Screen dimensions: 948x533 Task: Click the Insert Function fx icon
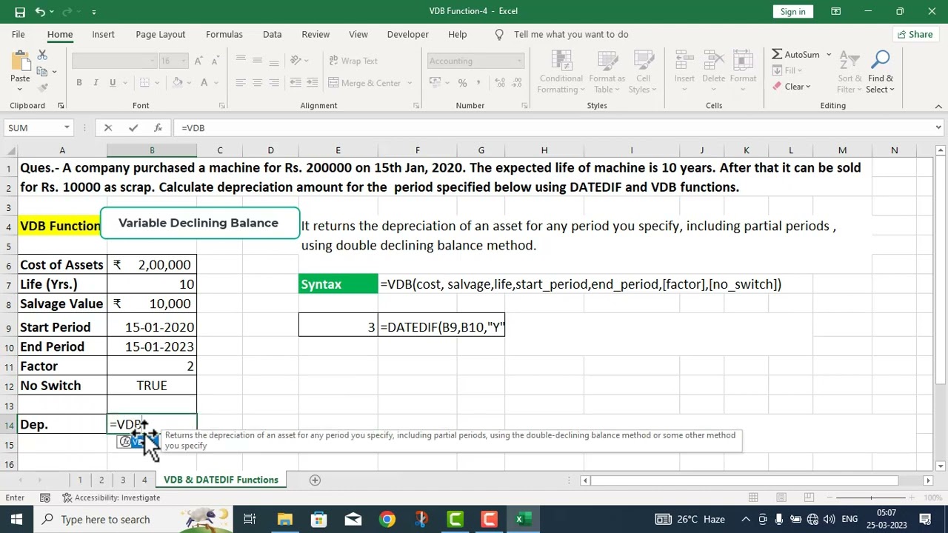(158, 128)
